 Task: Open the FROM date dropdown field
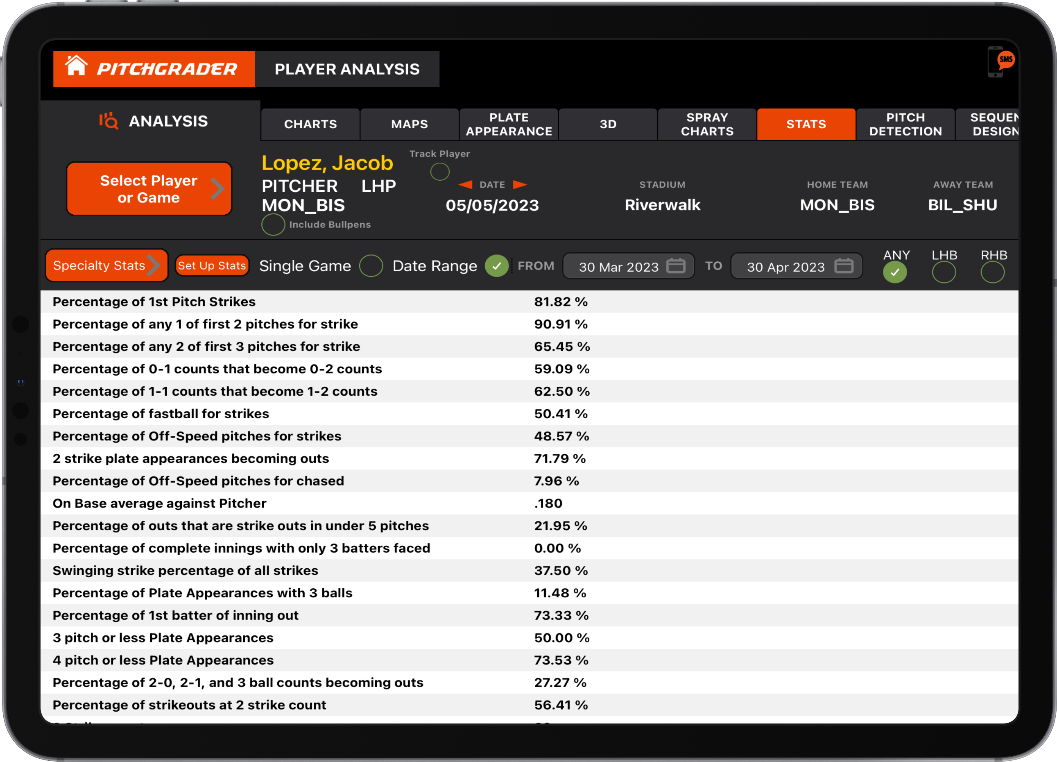pyautogui.click(x=619, y=266)
